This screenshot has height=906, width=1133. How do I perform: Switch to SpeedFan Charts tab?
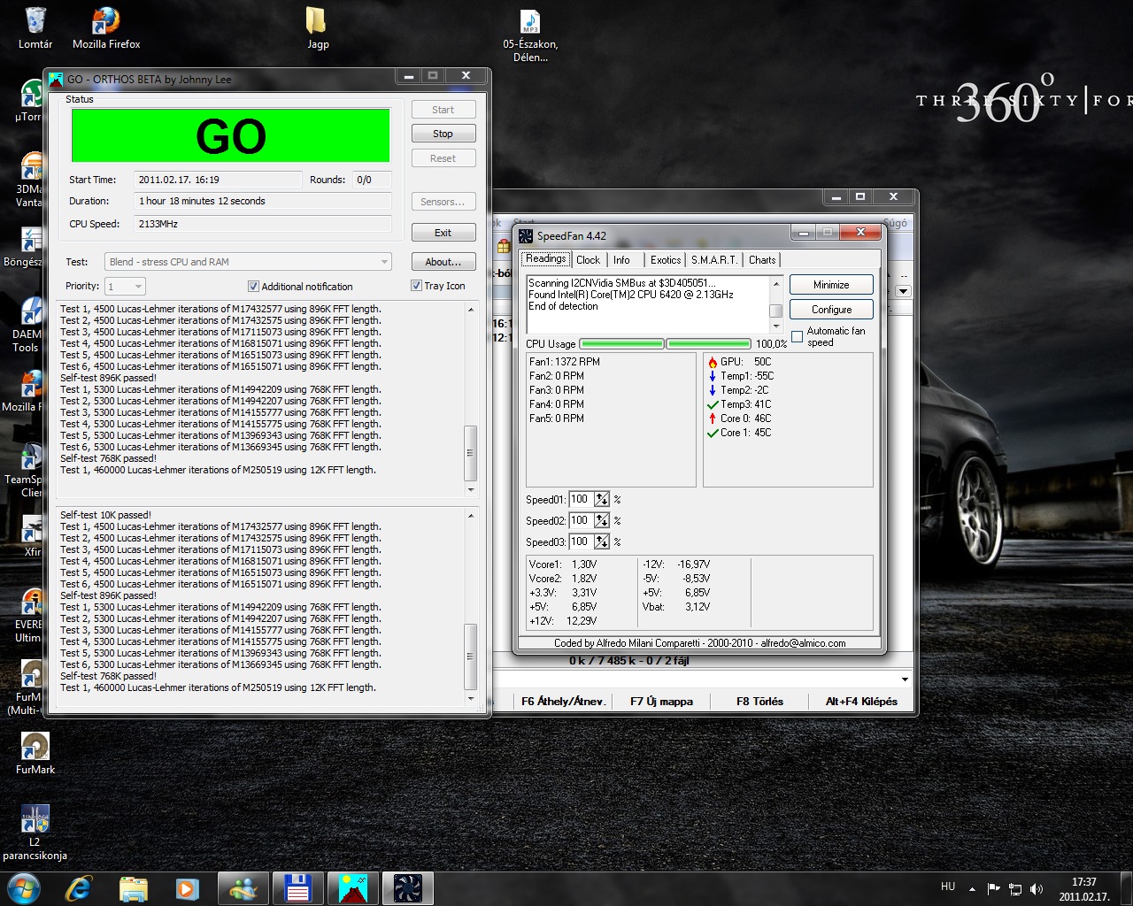coord(762,259)
